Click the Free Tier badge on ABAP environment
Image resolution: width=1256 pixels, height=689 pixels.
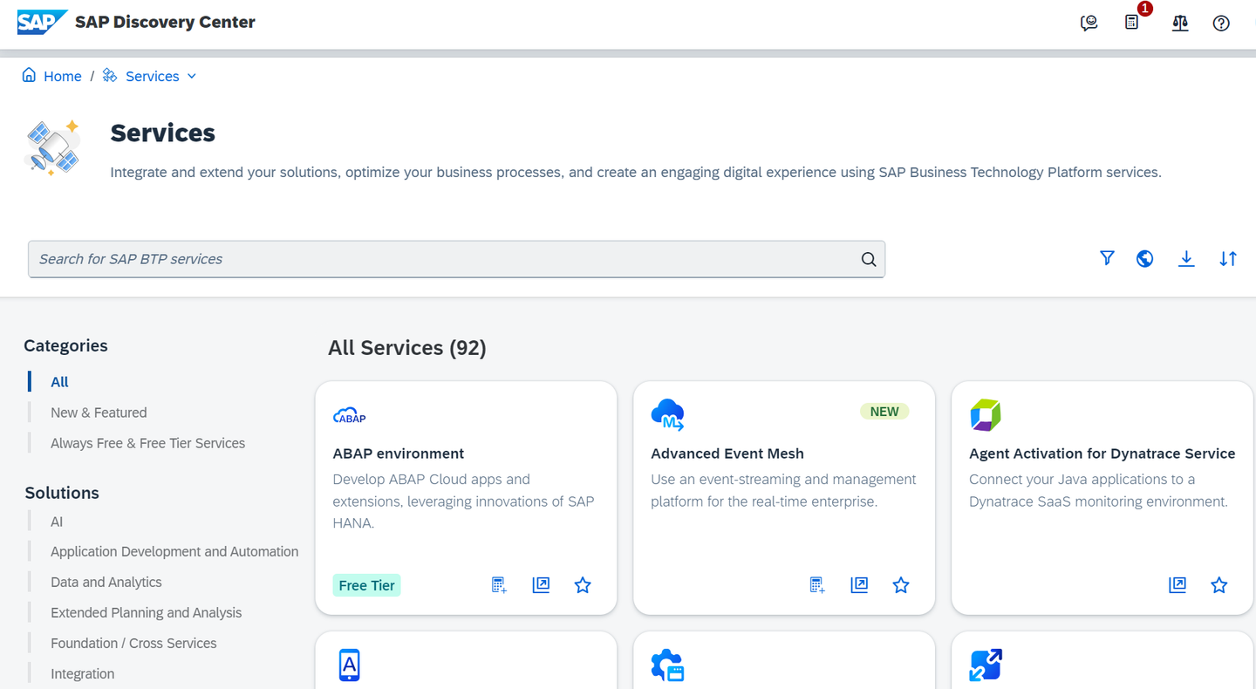tap(366, 585)
